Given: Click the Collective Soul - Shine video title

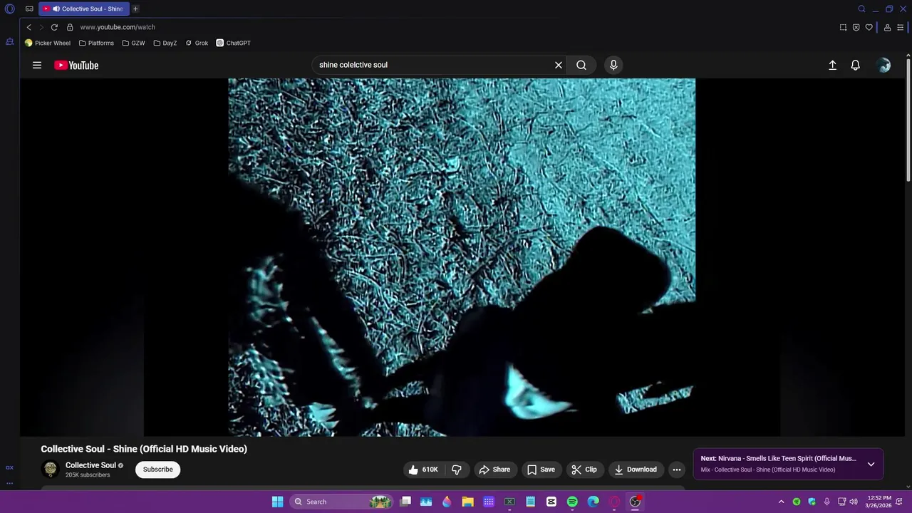Looking at the screenshot, I should click(x=144, y=449).
